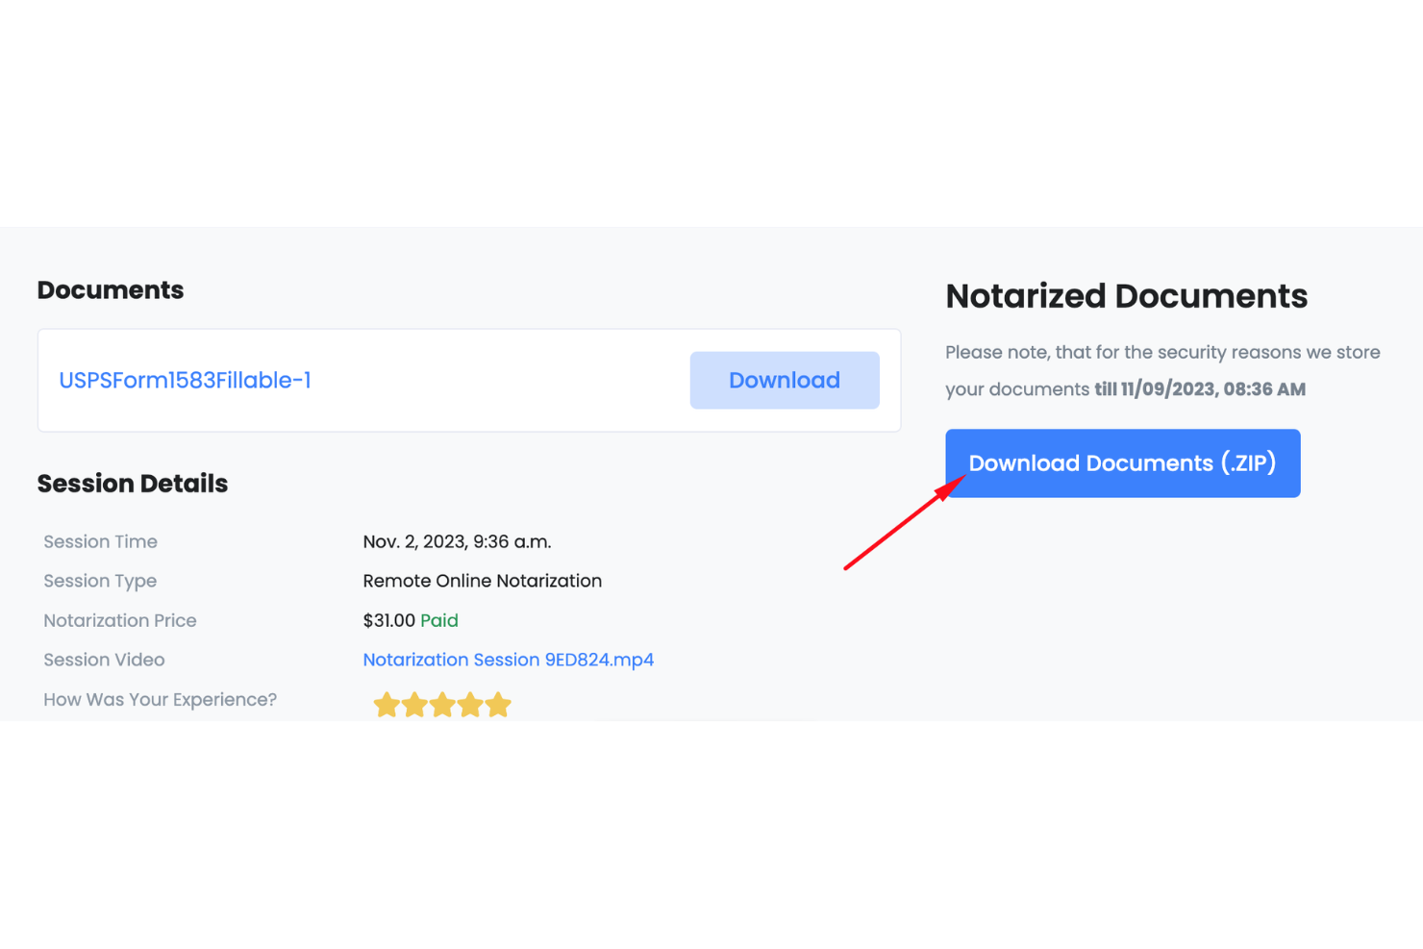This screenshot has height=949, width=1423.
Task: Toggle the rating down to one star
Action: (x=387, y=704)
